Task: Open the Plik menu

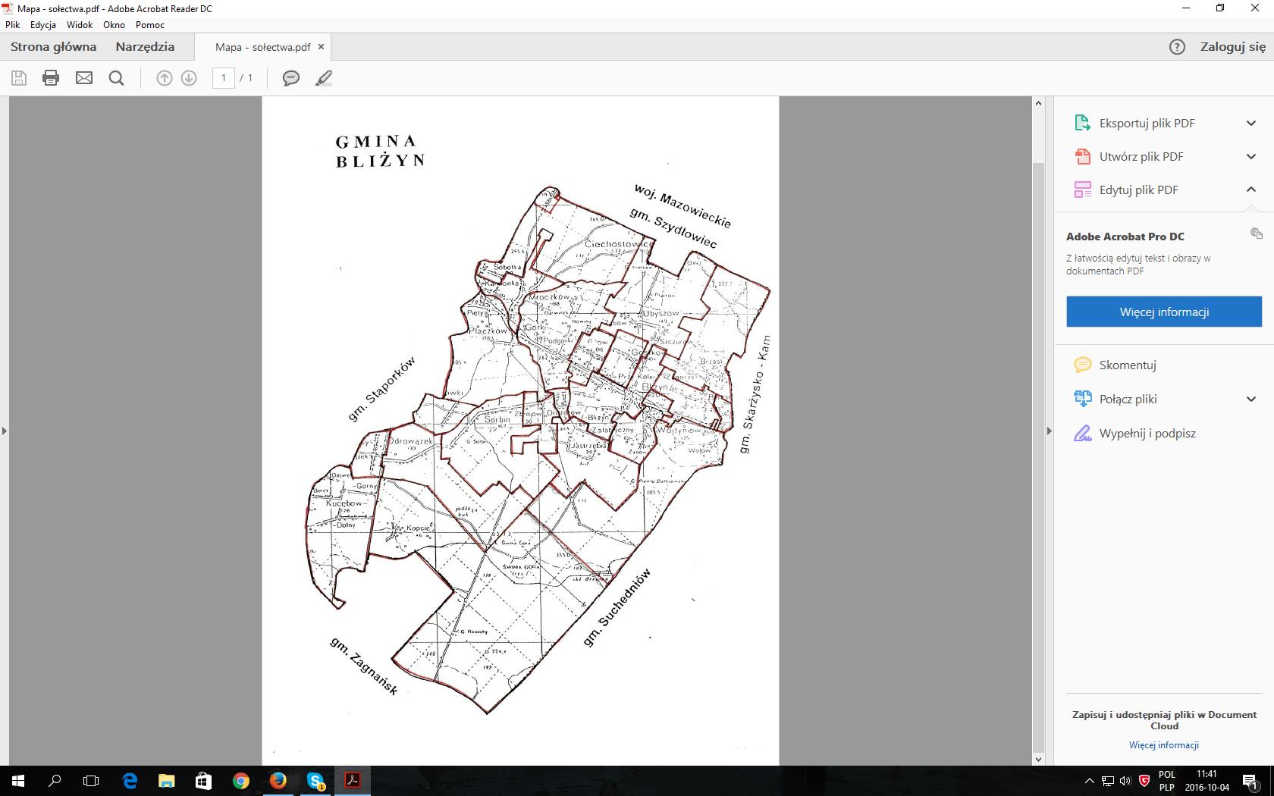Action: [12, 25]
